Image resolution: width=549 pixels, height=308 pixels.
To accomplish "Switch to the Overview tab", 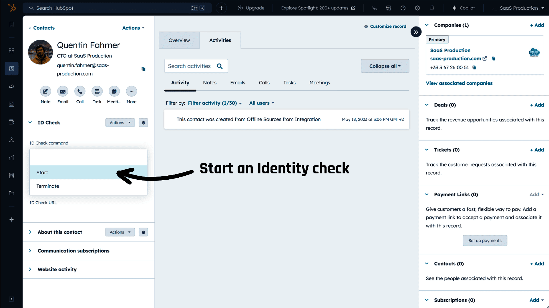I will (179, 40).
